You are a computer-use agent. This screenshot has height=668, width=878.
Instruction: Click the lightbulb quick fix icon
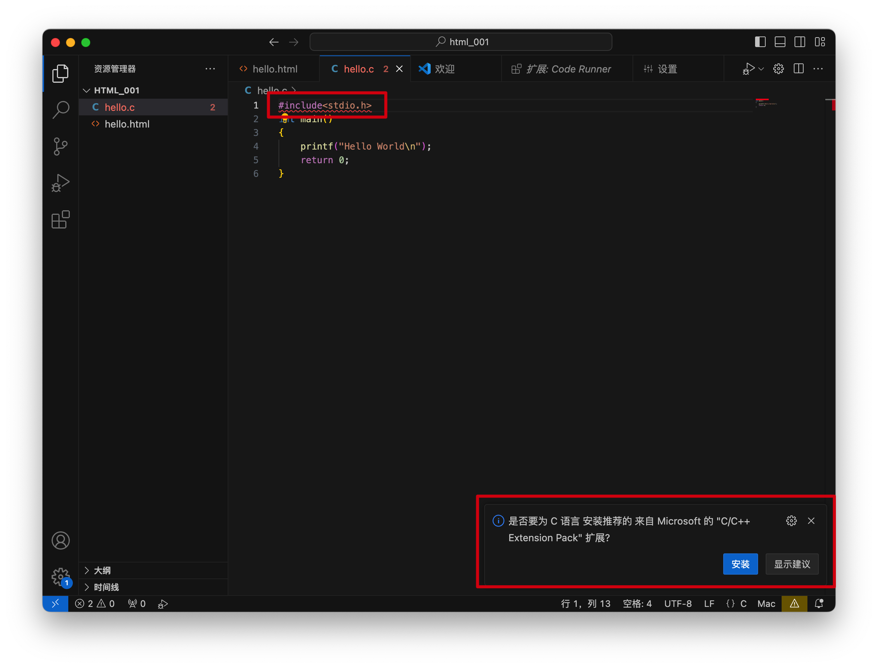[x=285, y=118]
